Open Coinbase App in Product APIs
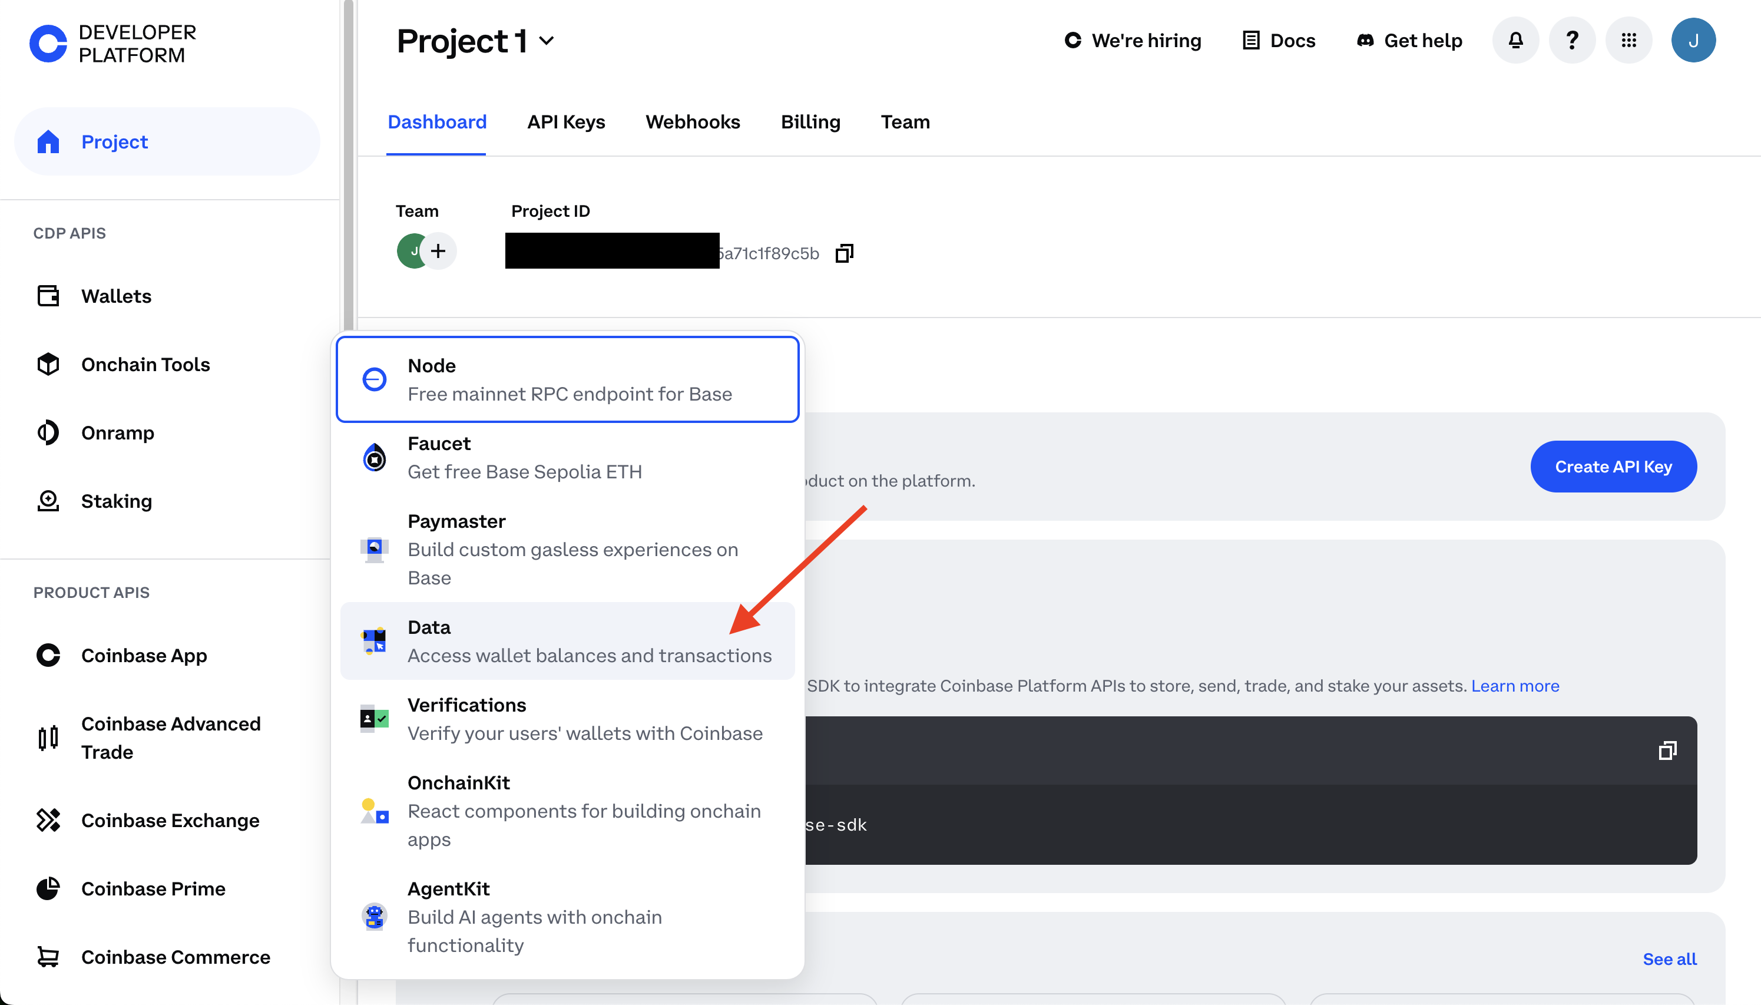The image size is (1761, 1005). 167,655
